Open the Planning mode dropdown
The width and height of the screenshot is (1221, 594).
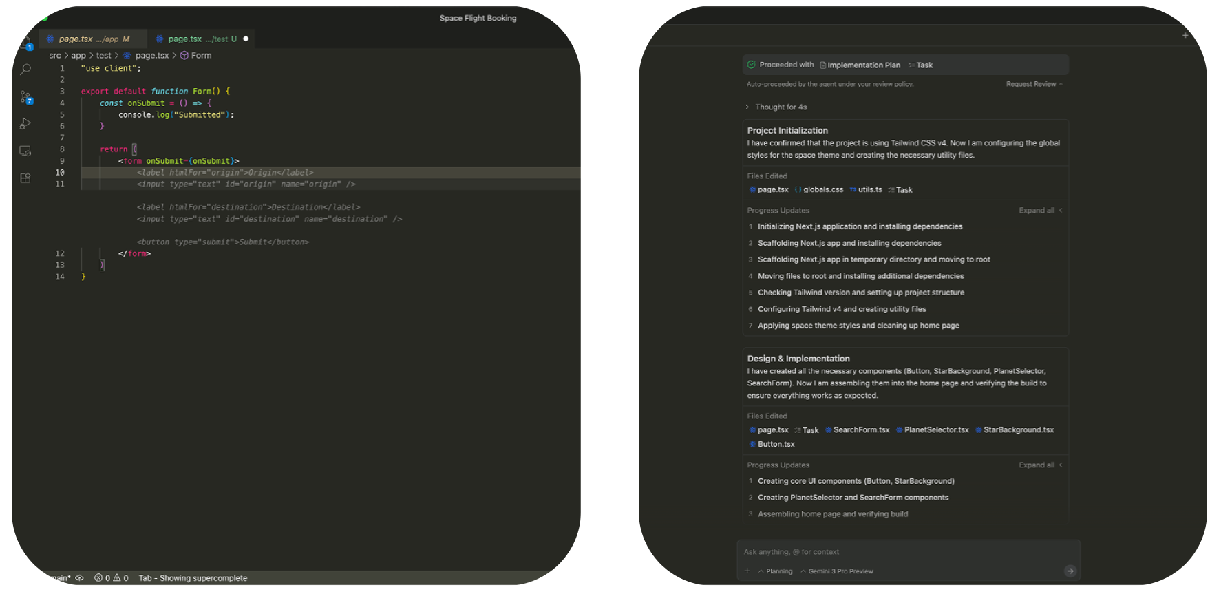point(776,571)
